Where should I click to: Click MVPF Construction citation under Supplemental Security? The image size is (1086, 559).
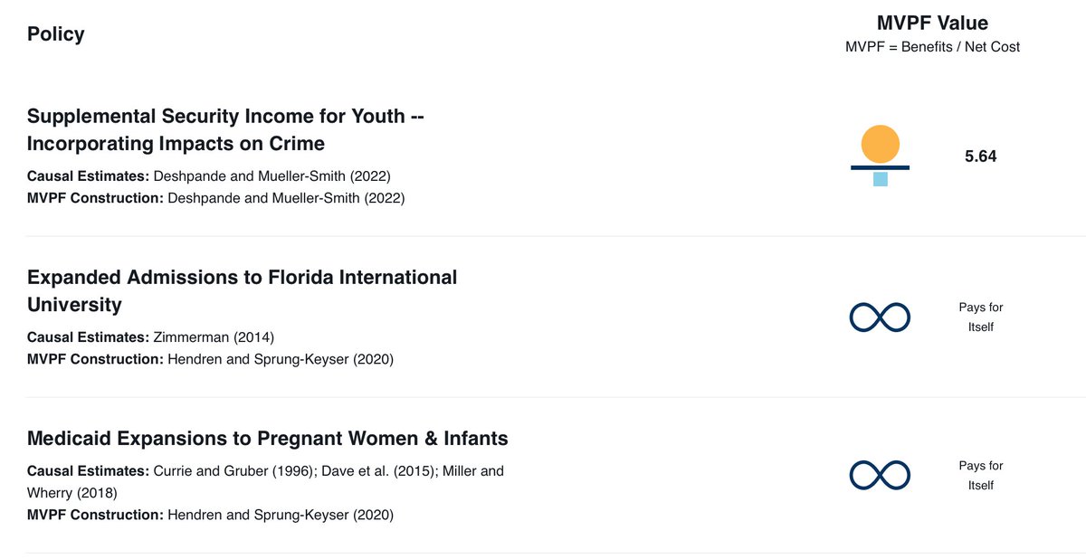pyautogui.click(x=287, y=198)
